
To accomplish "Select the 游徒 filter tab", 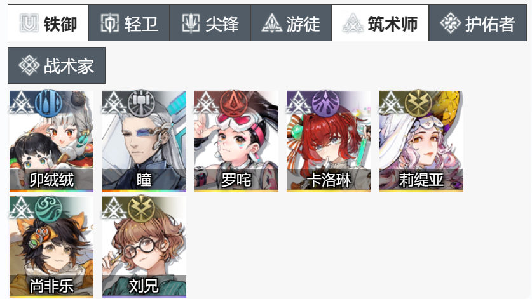I will [x=290, y=23].
